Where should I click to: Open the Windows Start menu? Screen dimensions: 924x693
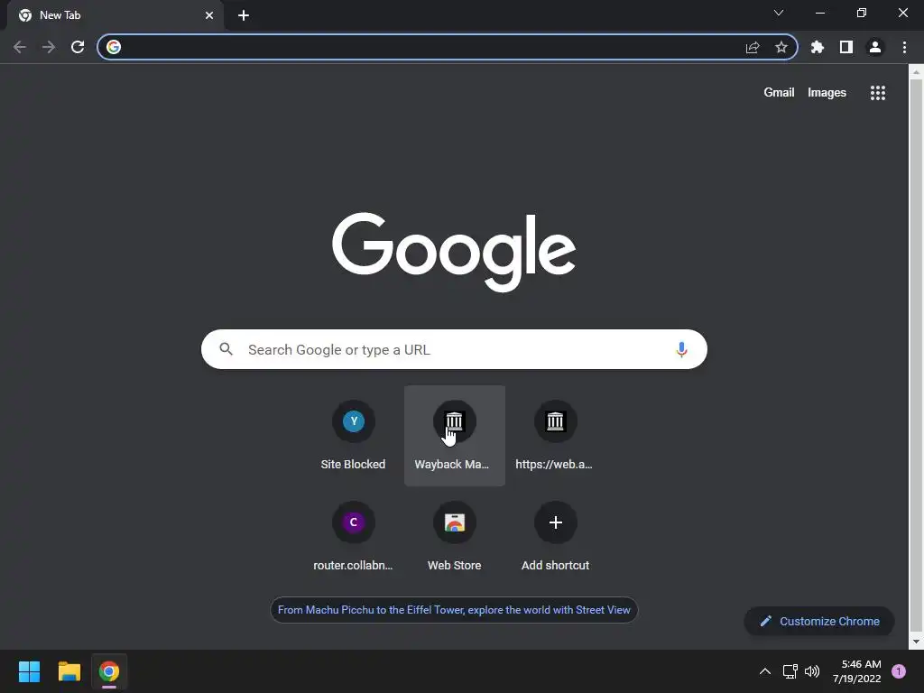29,671
